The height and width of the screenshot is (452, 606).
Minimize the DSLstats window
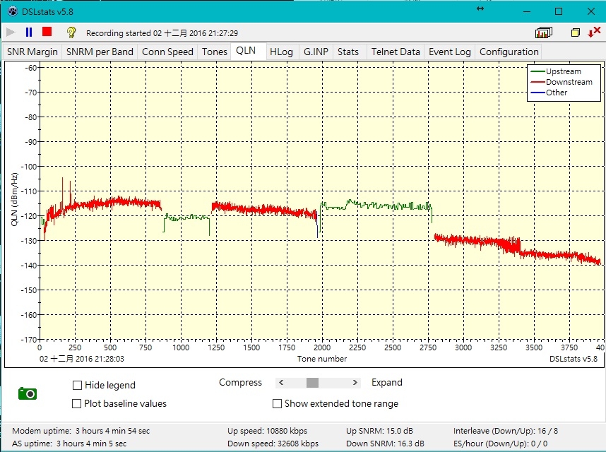click(x=526, y=11)
